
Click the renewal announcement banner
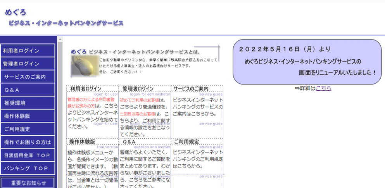point(307,62)
